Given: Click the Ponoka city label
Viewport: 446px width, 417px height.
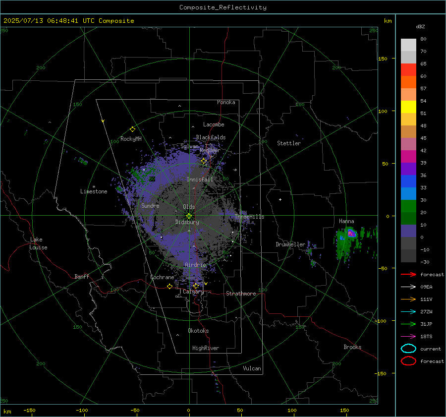Looking at the screenshot, I should [226, 102].
